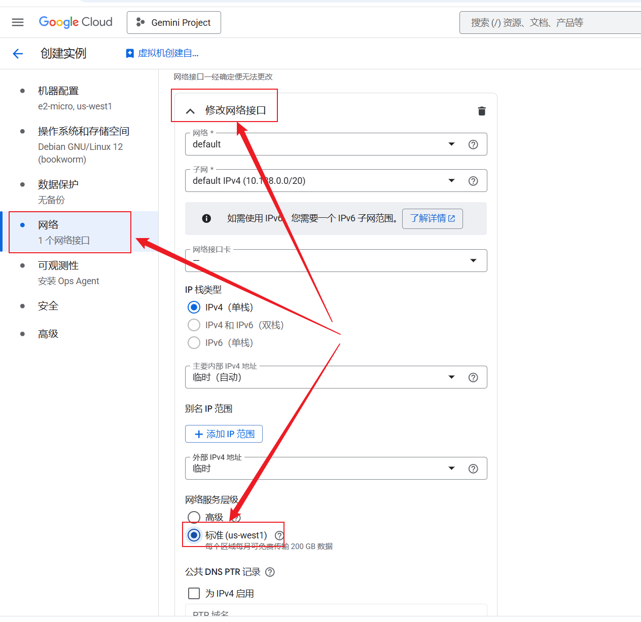Click the 了解详情 button
641x622 pixels.
click(x=432, y=218)
